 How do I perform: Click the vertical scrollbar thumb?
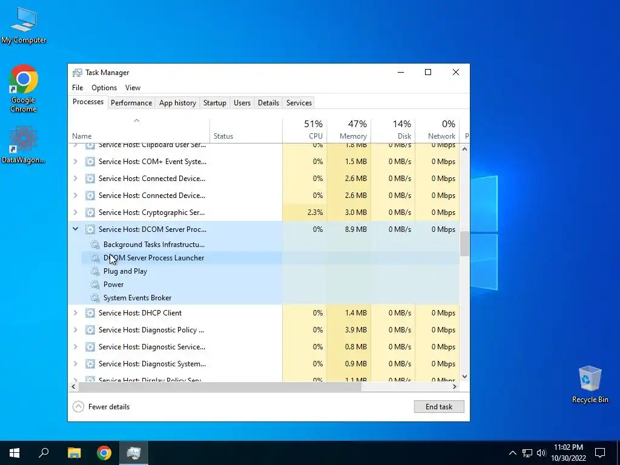click(x=464, y=244)
